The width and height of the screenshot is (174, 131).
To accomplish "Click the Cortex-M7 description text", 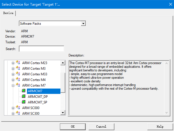I will (x=115, y=76).
